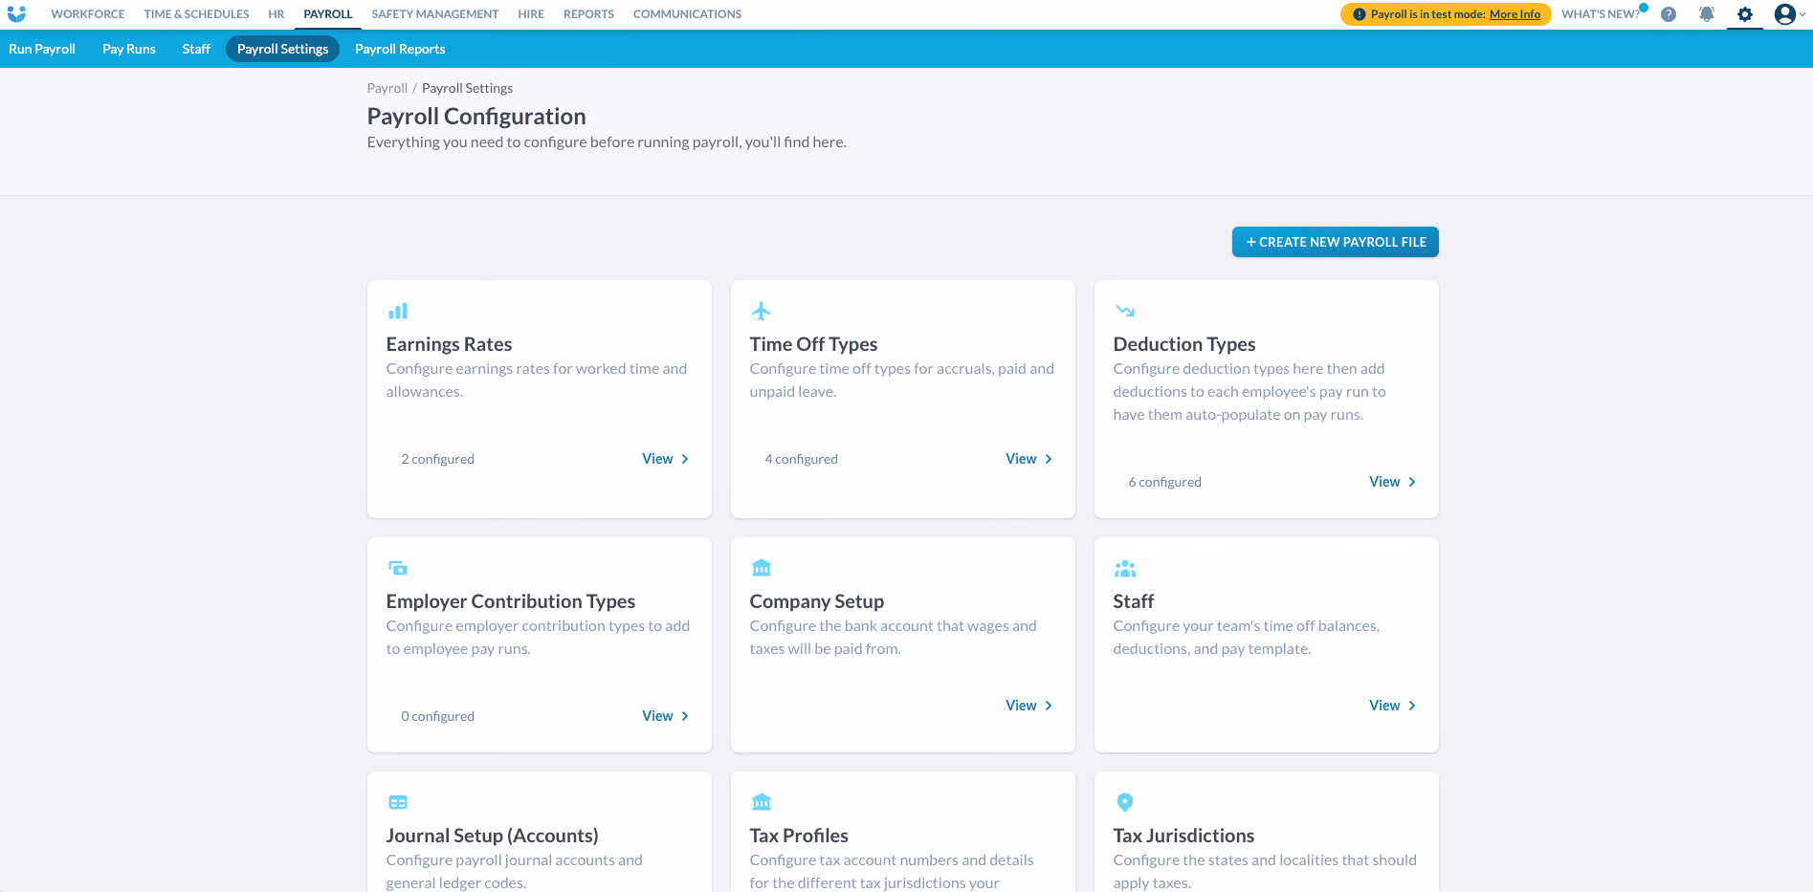Switch to the Payroll Reports tab
The image size is (1813, 892).
point(400,49)
